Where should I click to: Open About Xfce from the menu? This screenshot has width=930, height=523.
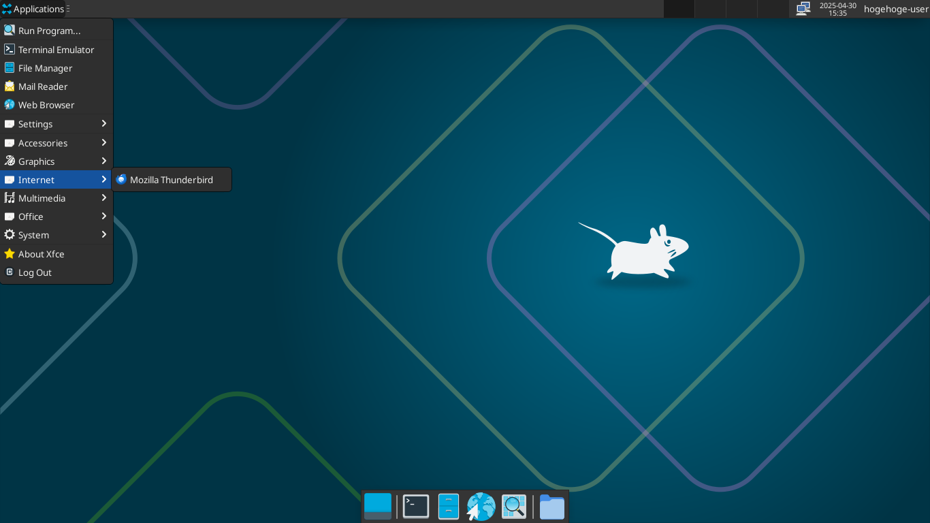coord(57,254)
